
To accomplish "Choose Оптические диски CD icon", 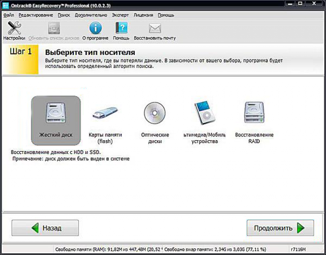I will (x=155, y=113).
